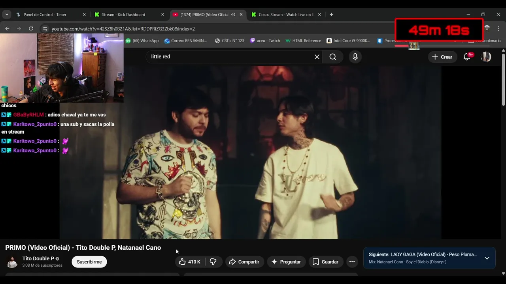Switch to Panel de Control - Timer tab
This screenshot has height=284, width=506.
45,15
